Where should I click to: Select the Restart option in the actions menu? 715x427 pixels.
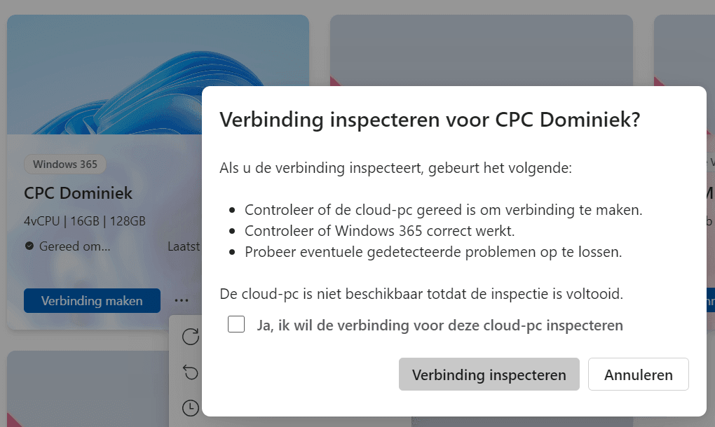click(191, 337)
